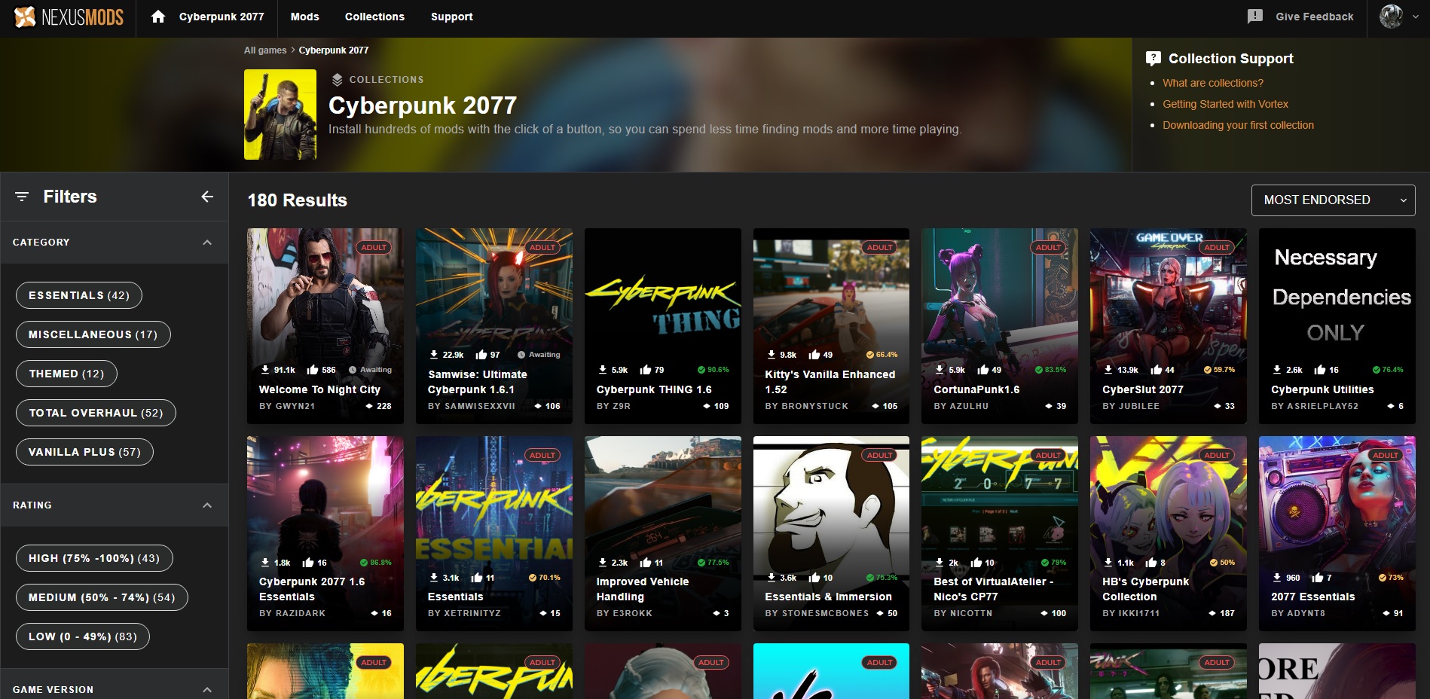The image size is (1430, 699).
Task: Click the rating icon on HB's Cyberpunk Collection
Action: click(1214, 563)
